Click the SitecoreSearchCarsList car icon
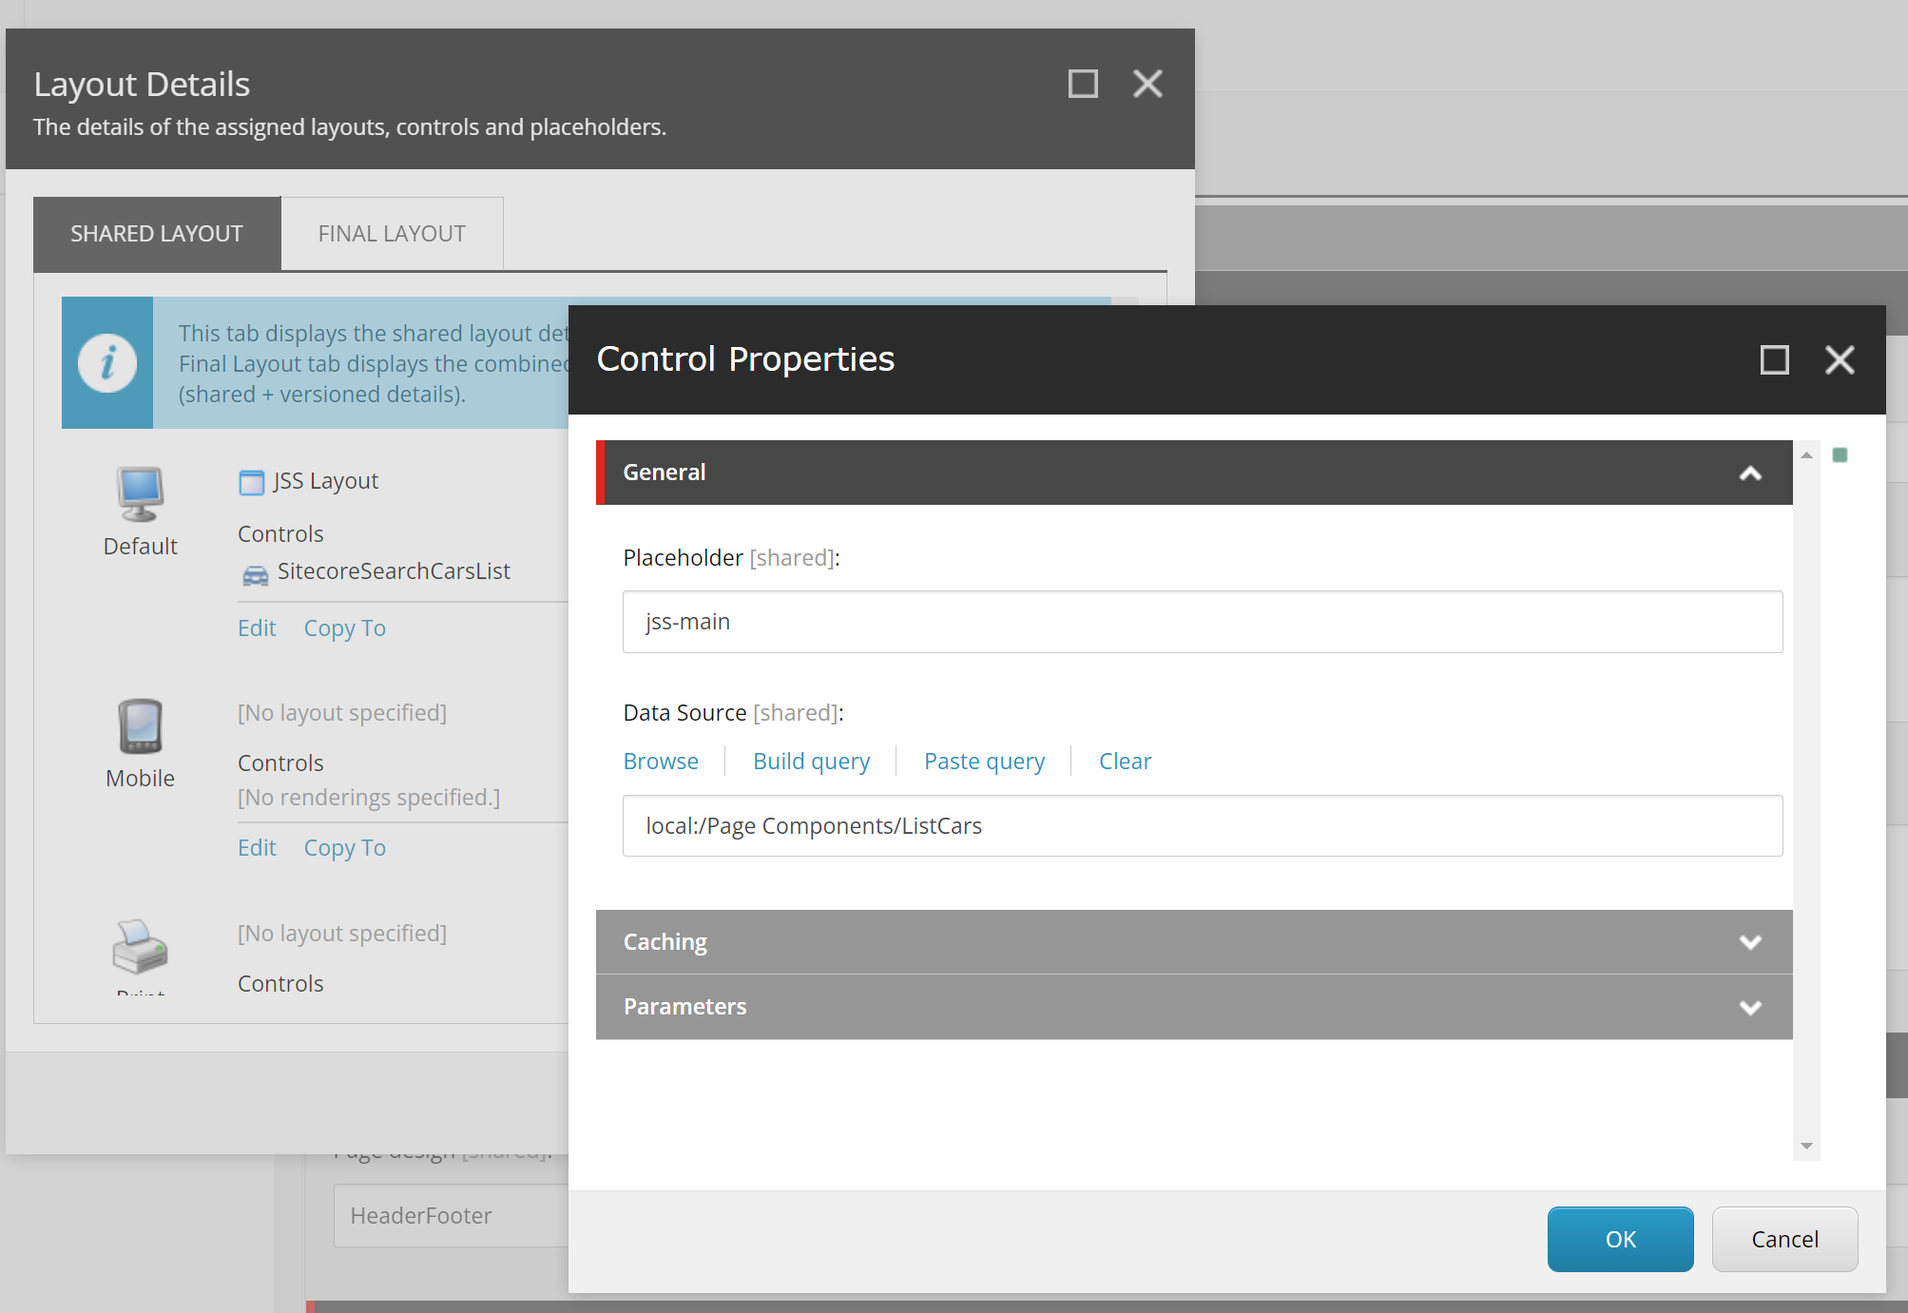1908x1313 pixels. pos(255,574)
